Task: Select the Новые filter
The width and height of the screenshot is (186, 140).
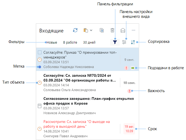Action: (52, 42)
